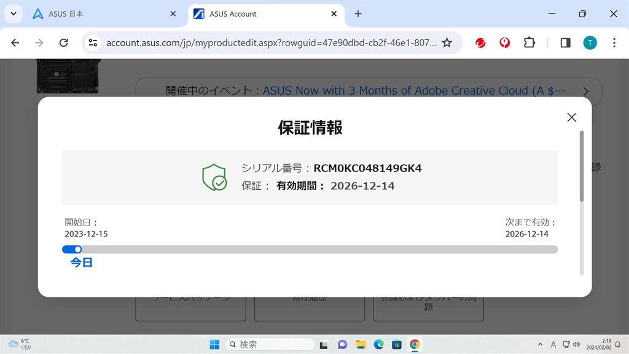
Task: Open the weather widget showing 6°C
Action: (20, 344)
